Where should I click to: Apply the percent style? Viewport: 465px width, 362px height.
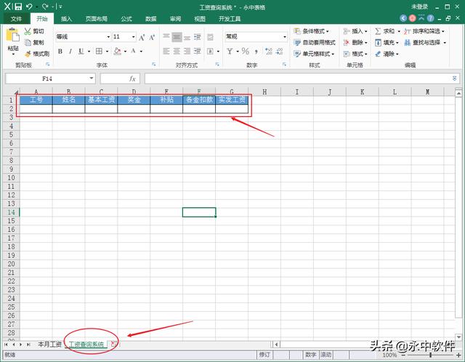pos(246,52)
